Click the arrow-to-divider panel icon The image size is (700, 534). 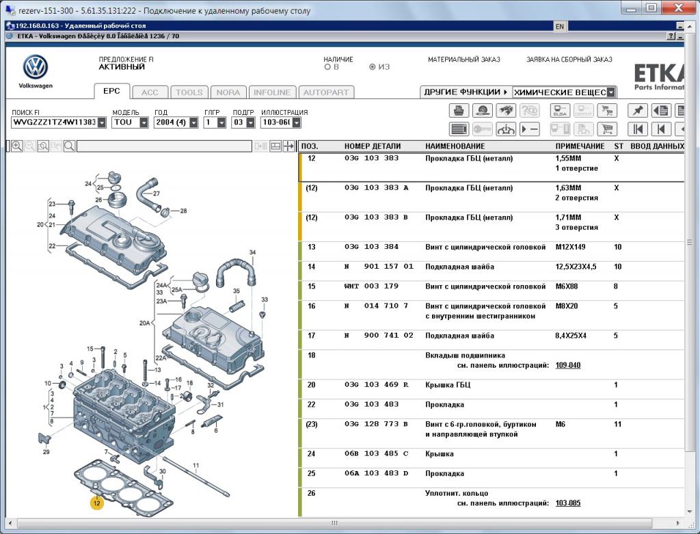point(288,146)
